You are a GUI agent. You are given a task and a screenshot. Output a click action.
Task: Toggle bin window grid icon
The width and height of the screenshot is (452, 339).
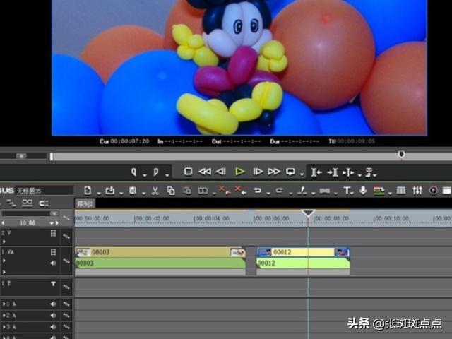(x=401, y=190)
